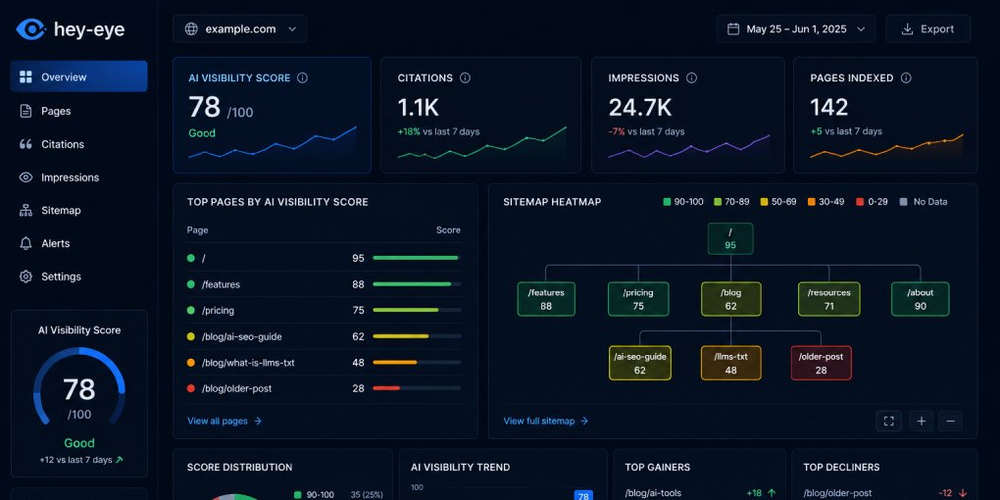Screen dimensions: 1000x500
Task: Click the globe icon beside example.com
Action: [x=191, y=28]
